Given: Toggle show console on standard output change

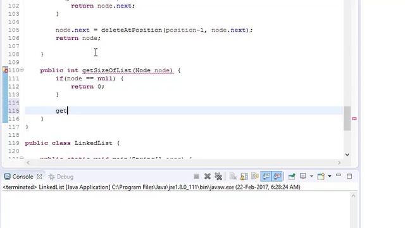Looking at the screenshot, I should coord(266,177).
